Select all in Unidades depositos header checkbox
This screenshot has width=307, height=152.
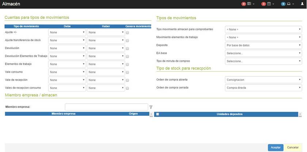[x=158, y=114]
